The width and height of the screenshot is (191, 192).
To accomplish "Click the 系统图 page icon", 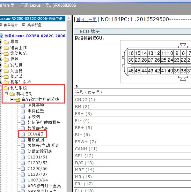I will click(x=23, y=117).
